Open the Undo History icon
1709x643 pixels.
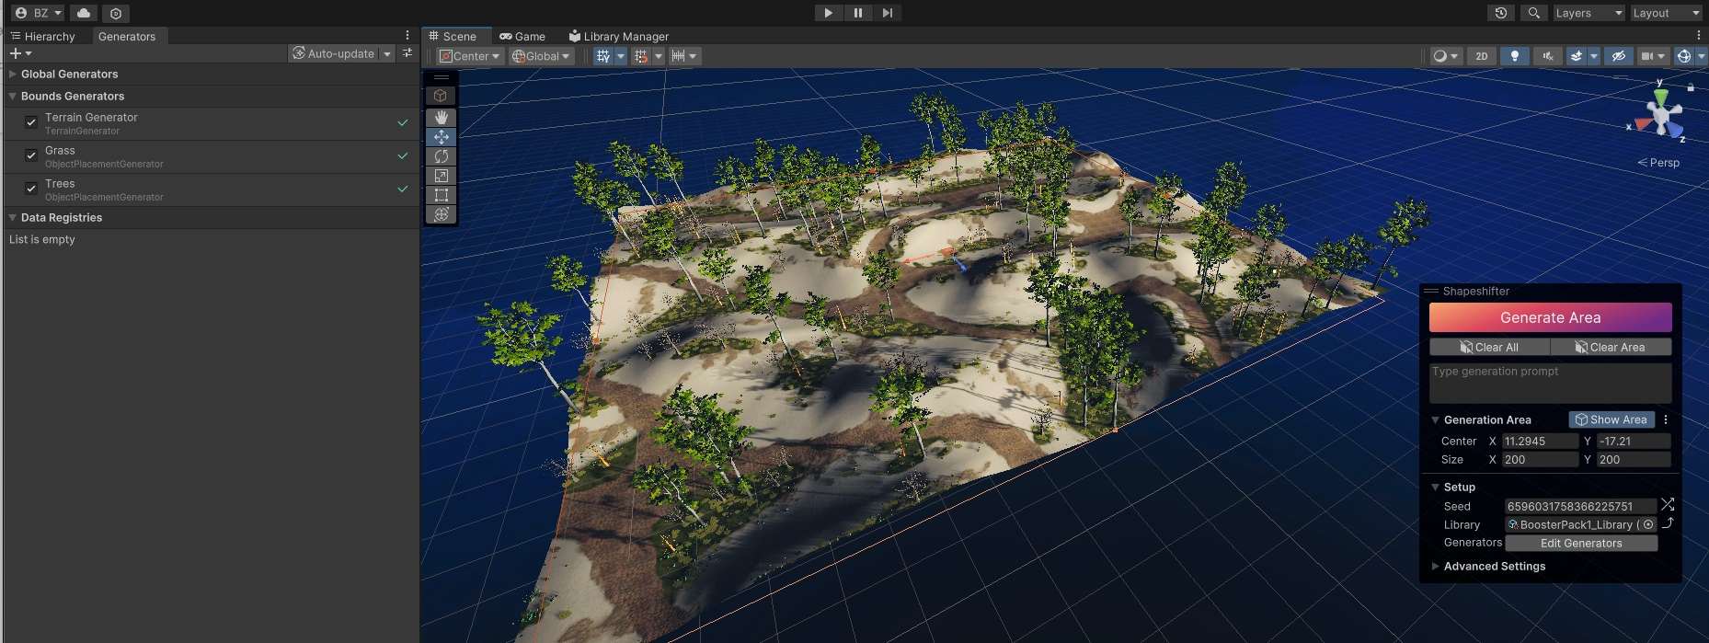click(x=1500, y=13)
